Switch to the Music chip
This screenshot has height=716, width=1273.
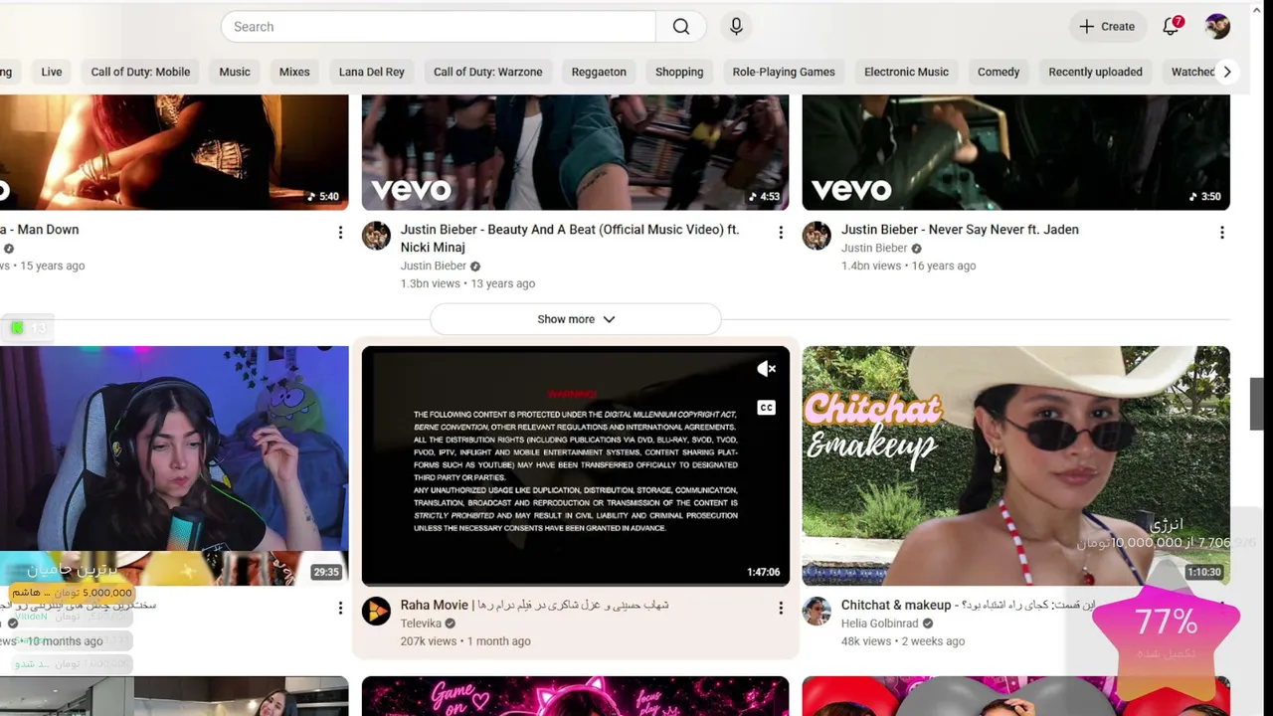click(235, 72)
